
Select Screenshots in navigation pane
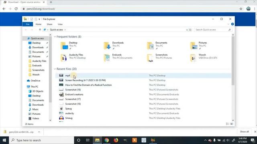click(38, 70)
